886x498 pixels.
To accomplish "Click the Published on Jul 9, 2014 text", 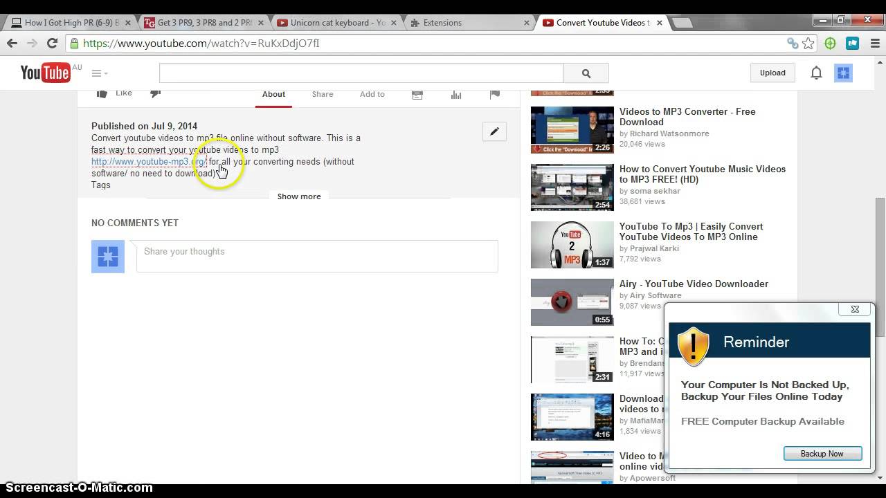I will tap(144, 126).
